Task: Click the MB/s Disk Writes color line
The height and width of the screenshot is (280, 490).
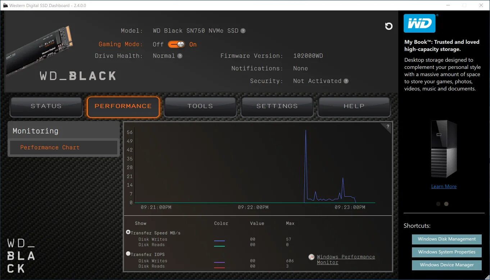Action: point(219,241)
